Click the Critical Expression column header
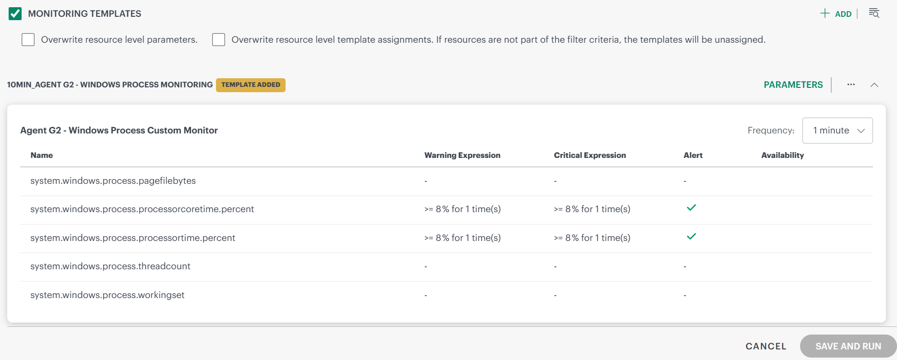 pos(590,156)
